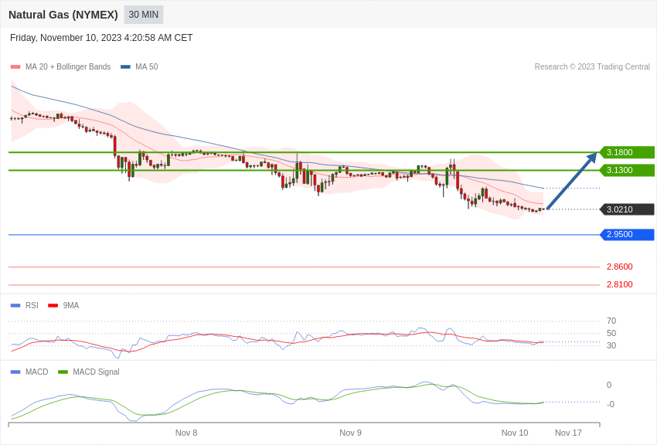This screenshot has width=657, height=445.
Task: Click the RSI 50 level label
Action: [611, 334]
